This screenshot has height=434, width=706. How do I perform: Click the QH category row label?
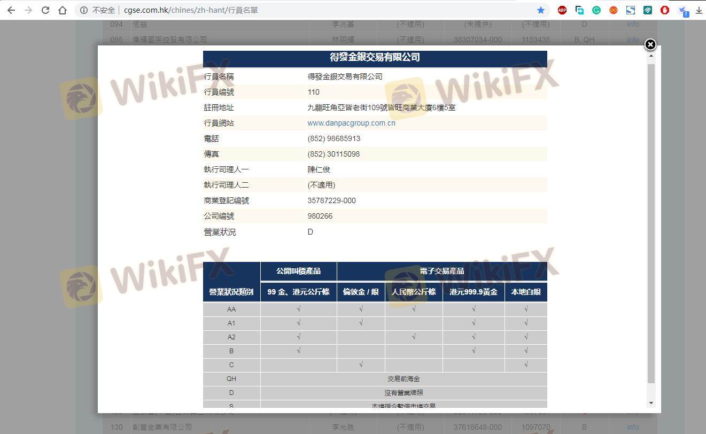point(231,379)
